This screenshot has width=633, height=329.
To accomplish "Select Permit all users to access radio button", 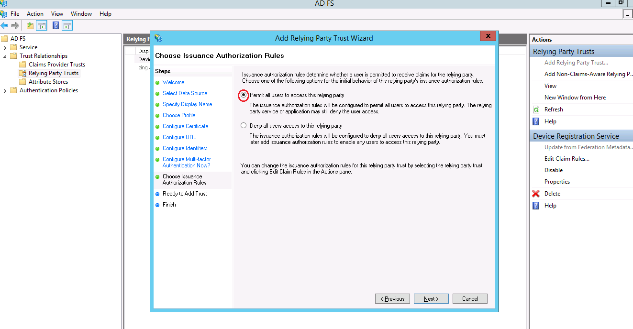I will pos(244,95).
